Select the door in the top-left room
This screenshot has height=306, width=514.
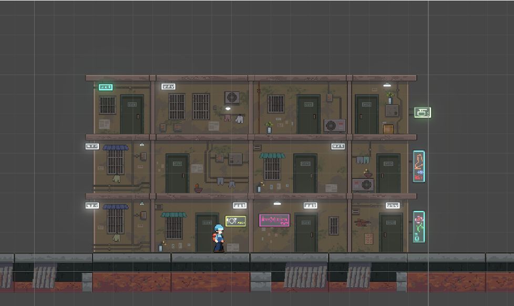coord(132,114)
